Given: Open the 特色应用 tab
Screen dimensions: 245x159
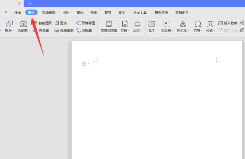Looking at the screenshot, I should tap(161, 12).
